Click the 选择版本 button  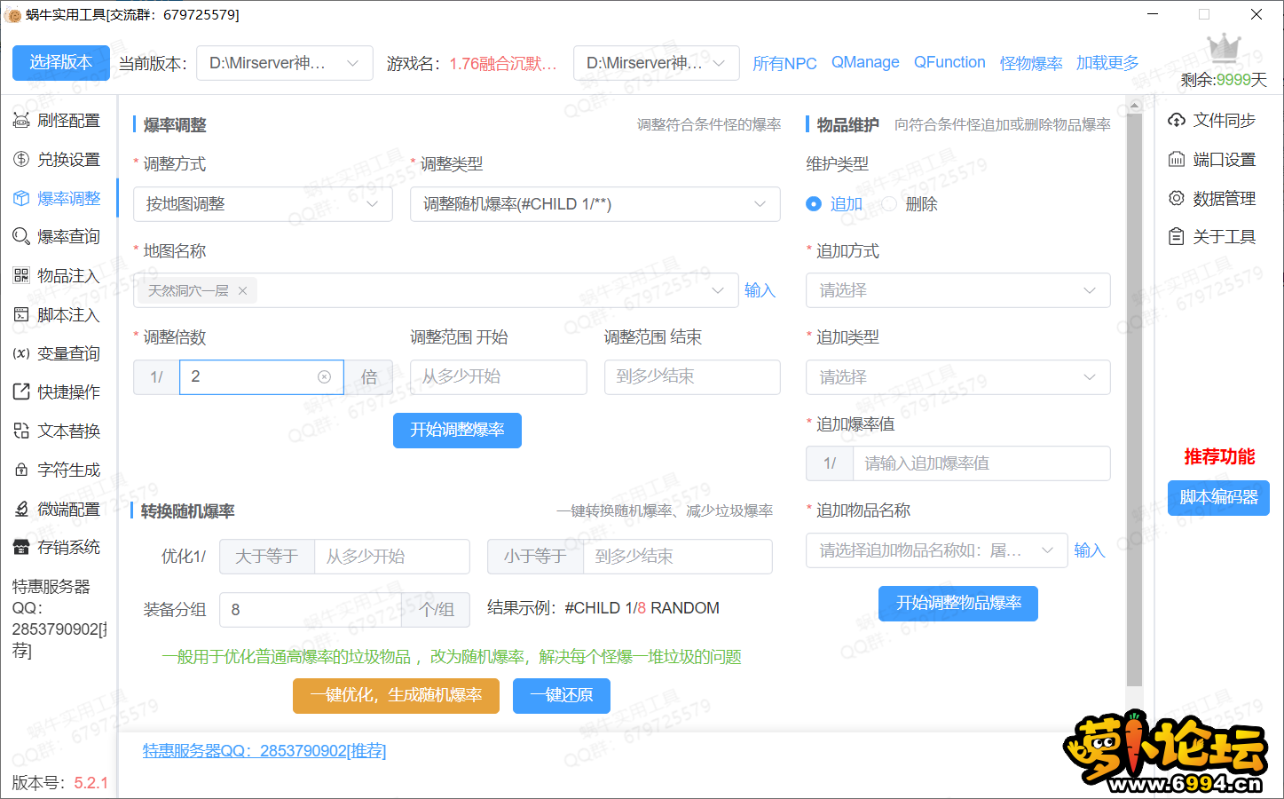tap(61, 62)
